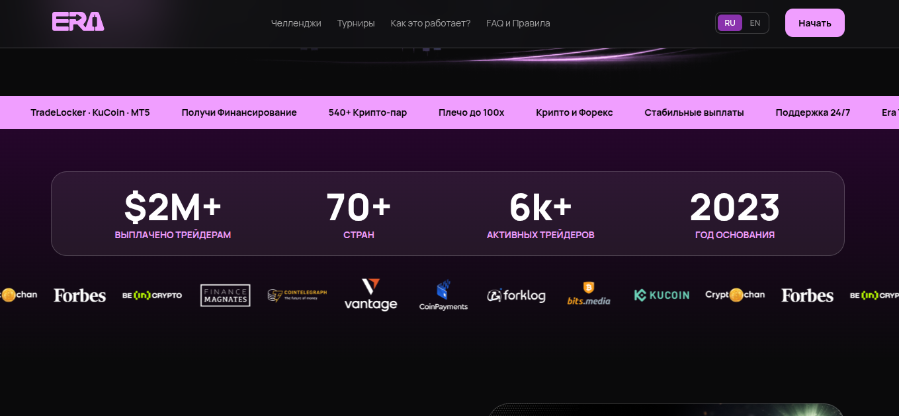The width and height of the screenshot is (899, 416).
Task: Click ВЫПЛАЧЕНО ТРЕЙДЕРАМ label
Action: [173, 235]
